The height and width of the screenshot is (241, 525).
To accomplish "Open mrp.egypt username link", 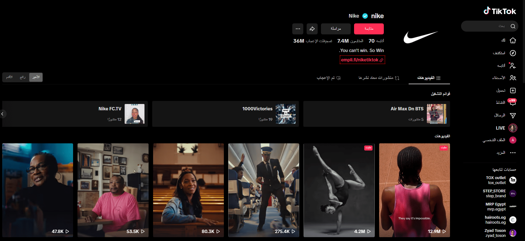I will point(496,209).
